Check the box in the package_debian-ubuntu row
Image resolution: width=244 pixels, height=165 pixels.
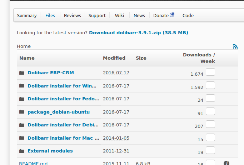(210, 111)
